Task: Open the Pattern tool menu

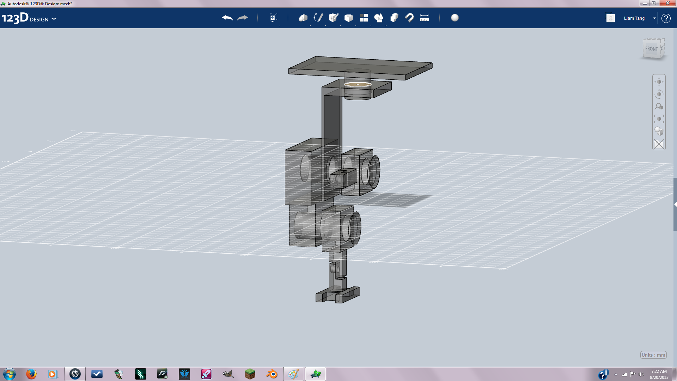Action: click(364, 18)
